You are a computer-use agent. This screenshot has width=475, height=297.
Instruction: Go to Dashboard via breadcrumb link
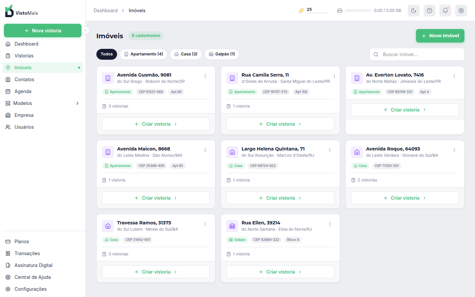coord(106,11)
